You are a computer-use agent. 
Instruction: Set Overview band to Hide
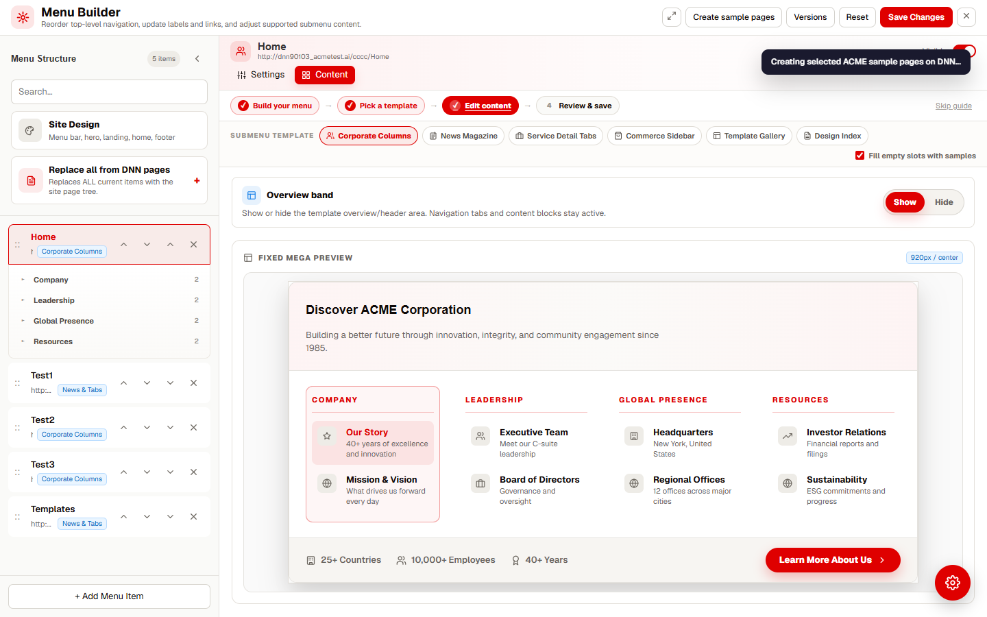pyautogui.click(x=944, y=202)
